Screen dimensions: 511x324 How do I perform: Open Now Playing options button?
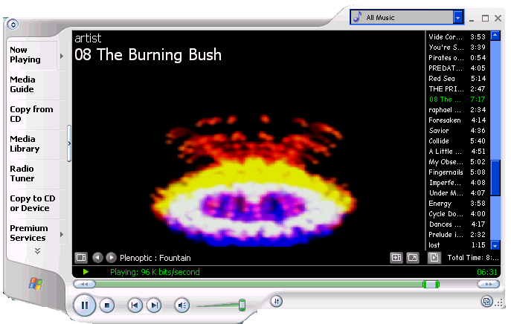(x=81, y=258)
